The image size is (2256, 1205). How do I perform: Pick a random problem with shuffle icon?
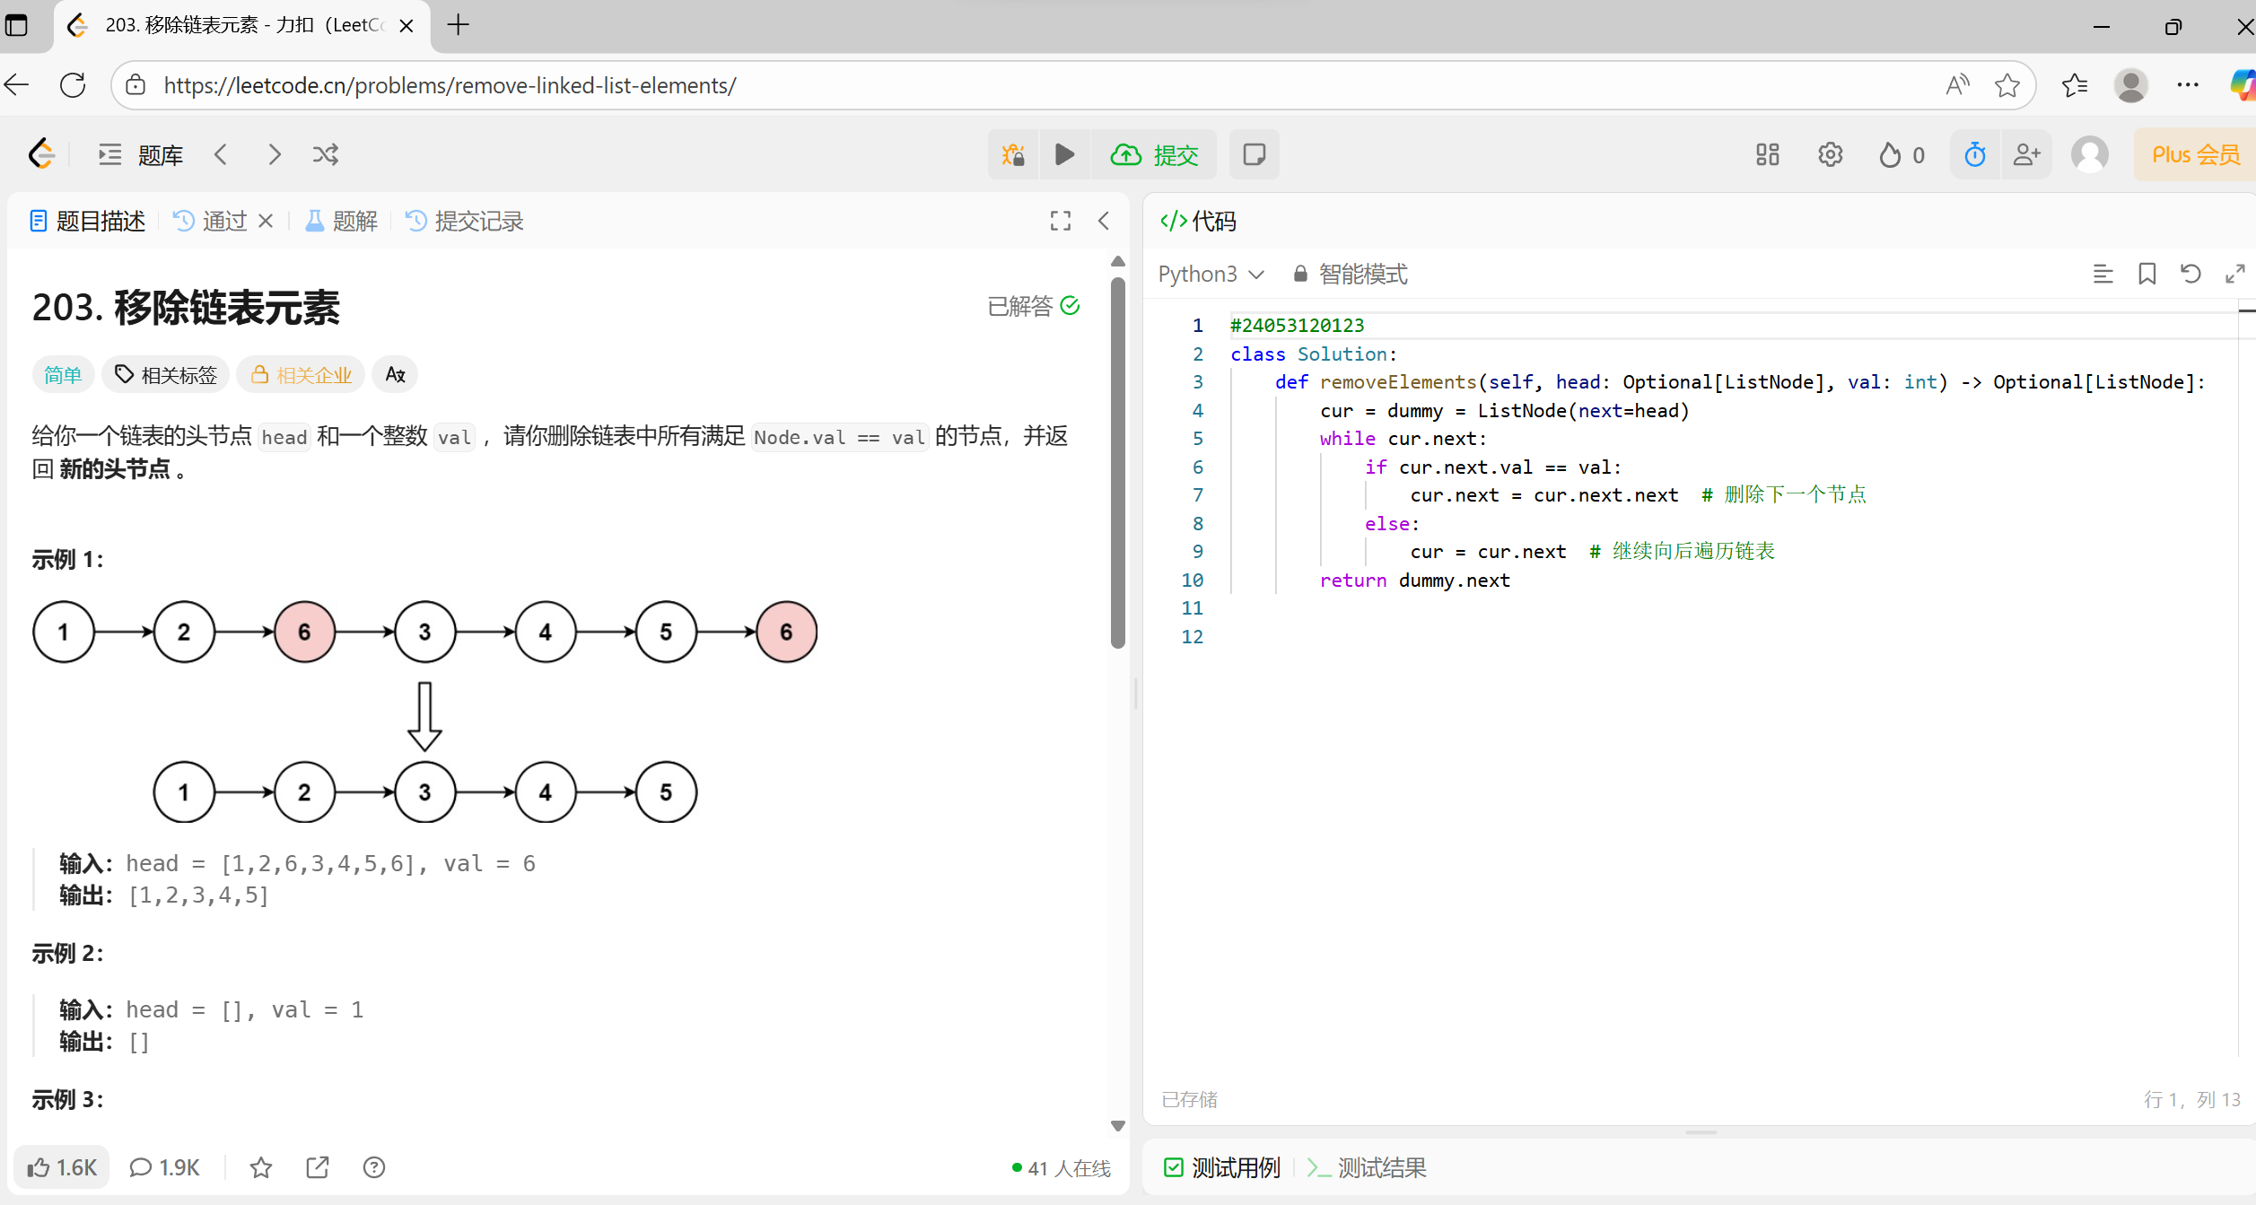click(x=326, y=154)
